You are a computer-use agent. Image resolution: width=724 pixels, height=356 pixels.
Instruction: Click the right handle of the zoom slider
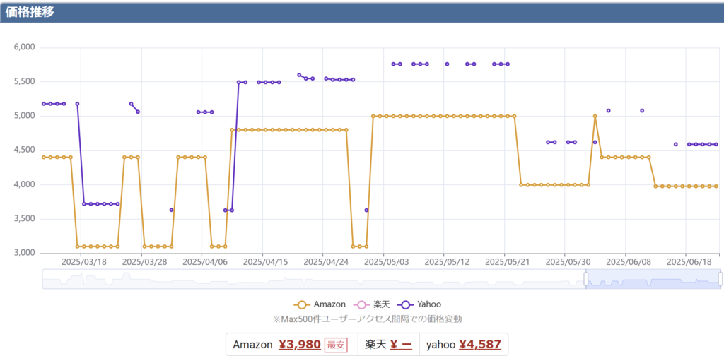[x=720, y=279]
